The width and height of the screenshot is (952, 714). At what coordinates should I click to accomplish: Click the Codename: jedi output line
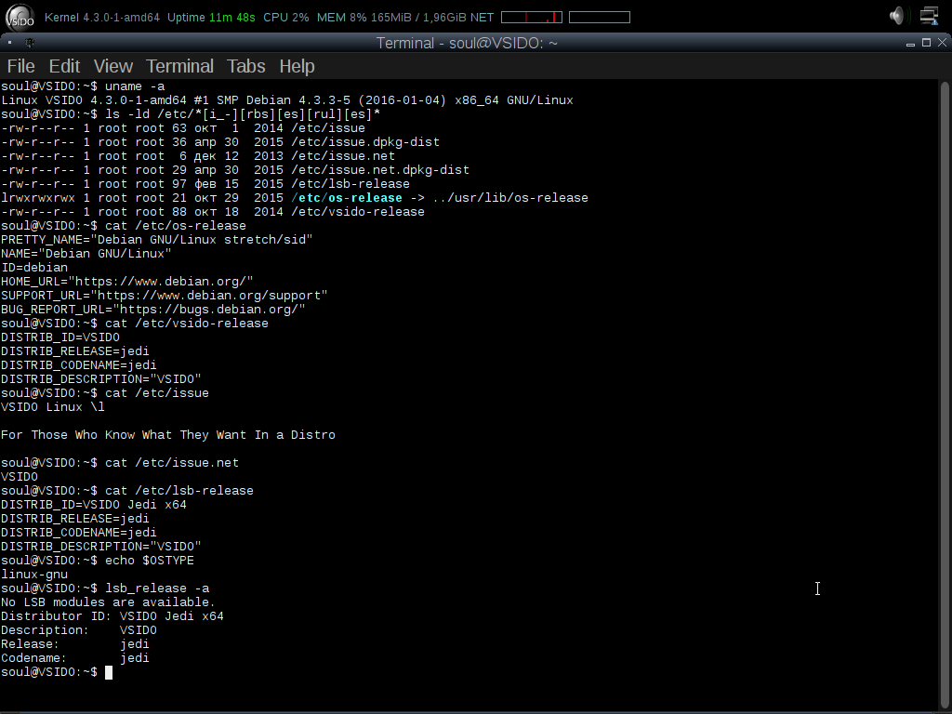(x=75, y=659)
